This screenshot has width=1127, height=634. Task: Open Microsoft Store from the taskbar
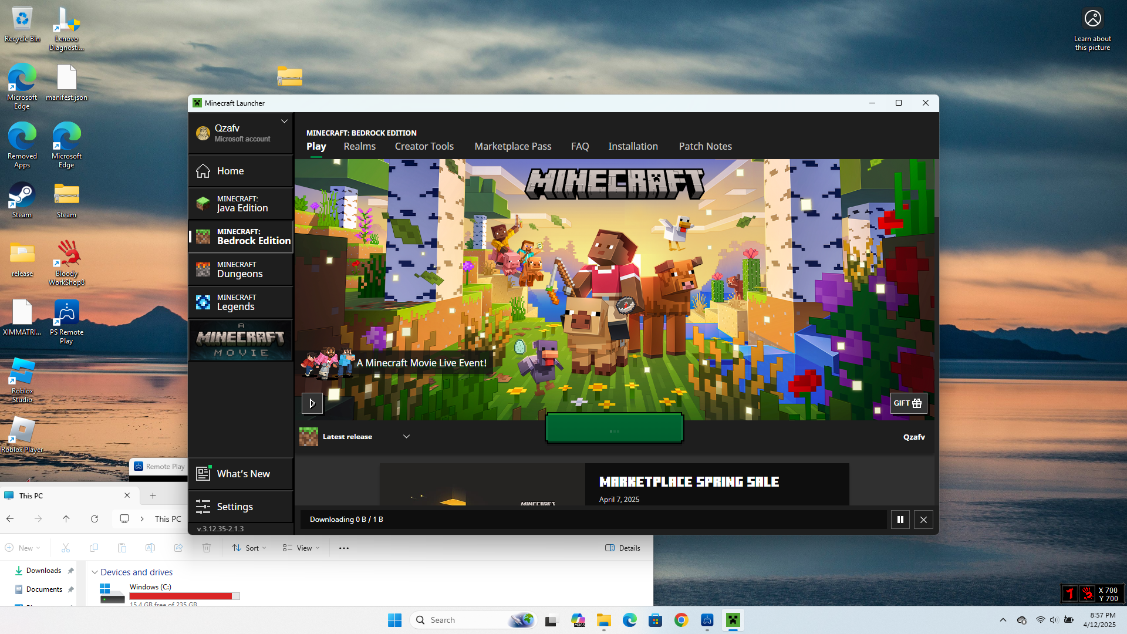click(655, 620)
